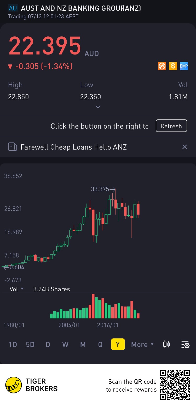
Task: Tap the orange no-shorting badge icon
Action: (162, 66)
